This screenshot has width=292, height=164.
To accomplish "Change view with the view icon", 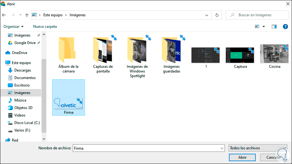I will [257, 27].
